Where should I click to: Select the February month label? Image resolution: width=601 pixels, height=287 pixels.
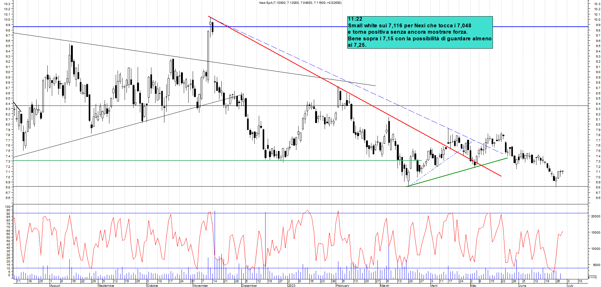[343, 285]
